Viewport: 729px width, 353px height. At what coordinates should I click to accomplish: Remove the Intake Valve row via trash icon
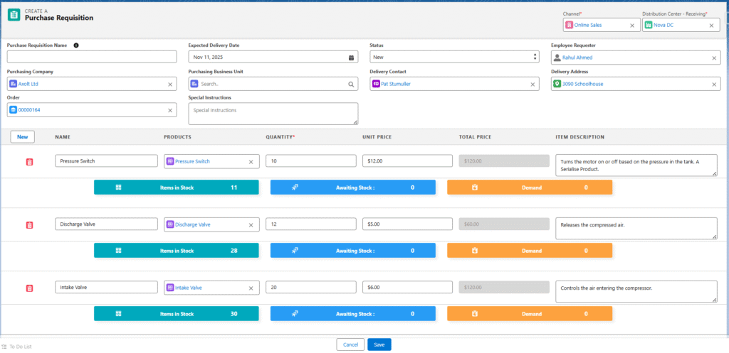29,288
